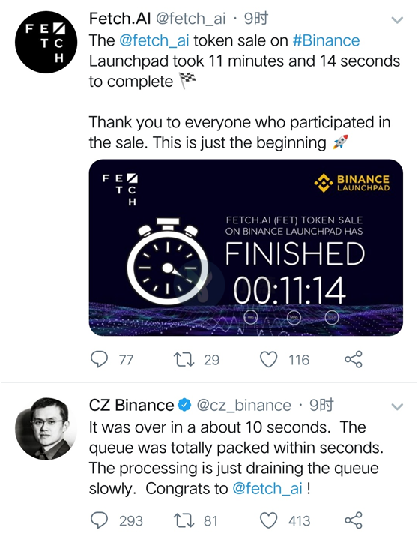This screenshot has width=418, height=542.
Task: Click CZ Binance's verified badge
Action: (x=184, y=405)
